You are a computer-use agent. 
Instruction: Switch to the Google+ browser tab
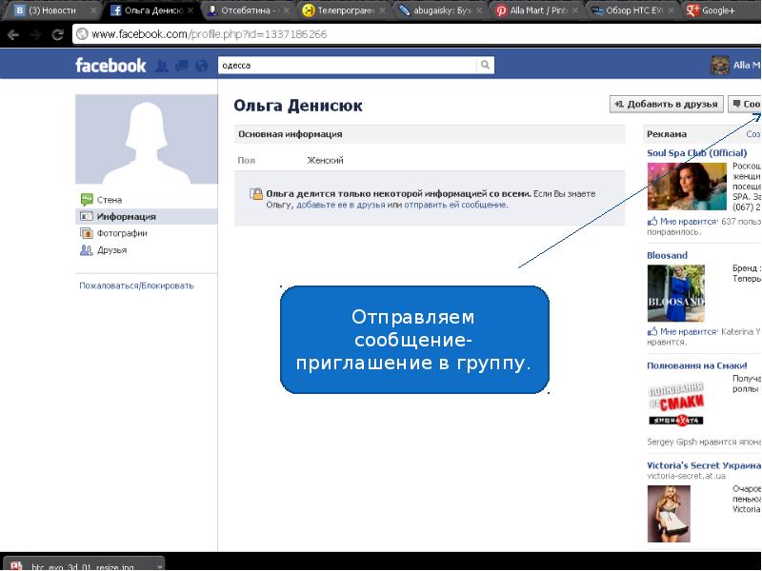pos(717,10)
